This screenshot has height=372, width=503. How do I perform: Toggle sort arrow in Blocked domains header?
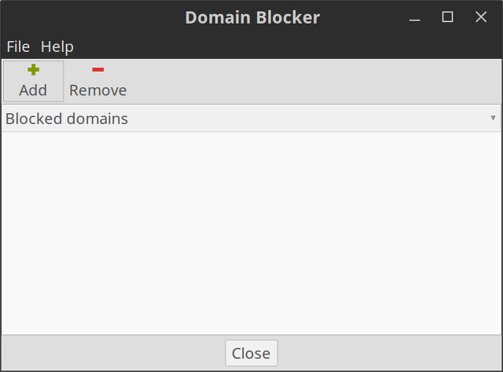493,118
